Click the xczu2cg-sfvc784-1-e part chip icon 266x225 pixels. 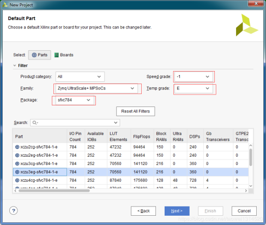[x=17, y=147]
